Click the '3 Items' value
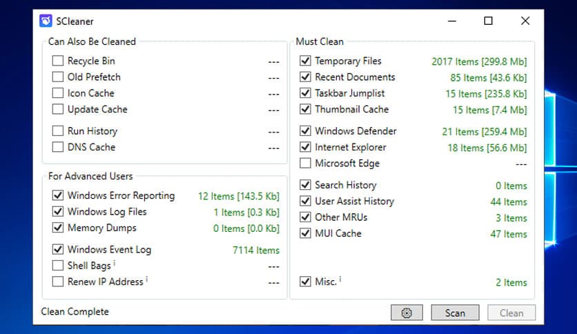The image size is (577, 334). pyautogui.click(x=511, y=218)
